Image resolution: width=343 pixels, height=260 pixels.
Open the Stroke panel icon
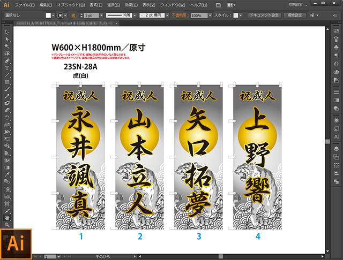point(337,90)
